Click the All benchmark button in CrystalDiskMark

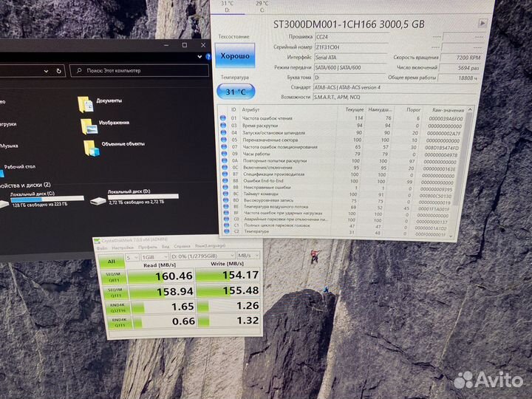click(112, 262)
